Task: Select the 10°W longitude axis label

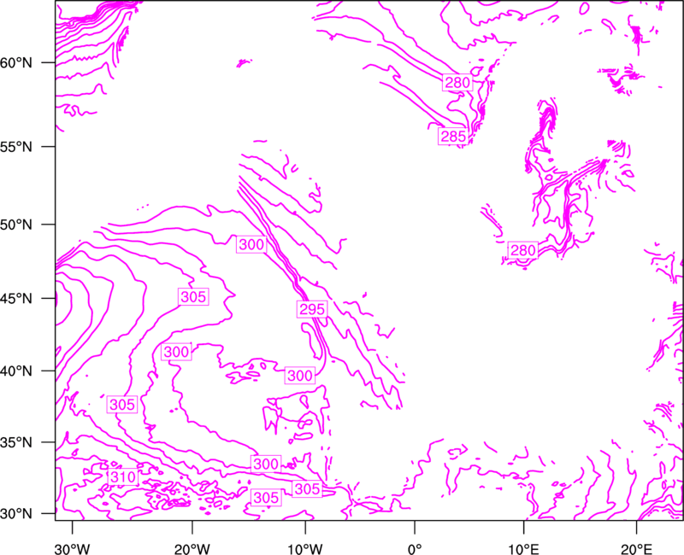Action: click(x=305, y=549)
